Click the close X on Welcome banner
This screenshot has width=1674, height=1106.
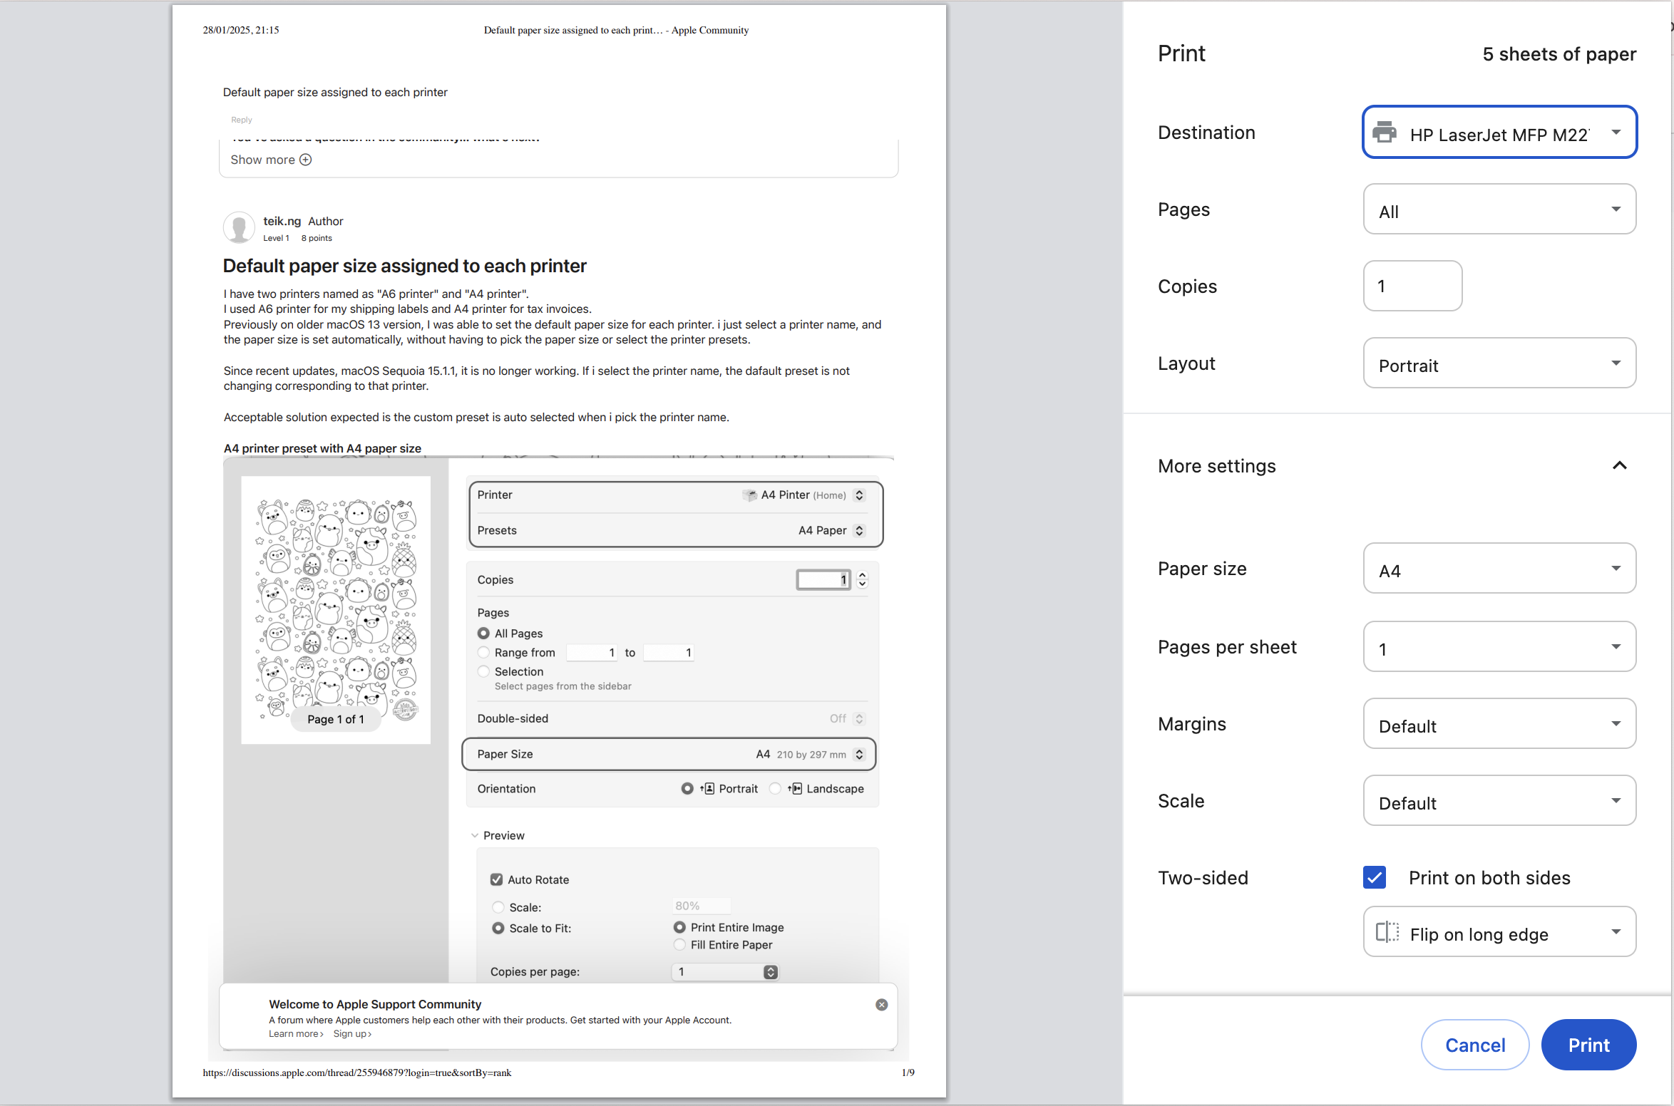(881, 1005)
